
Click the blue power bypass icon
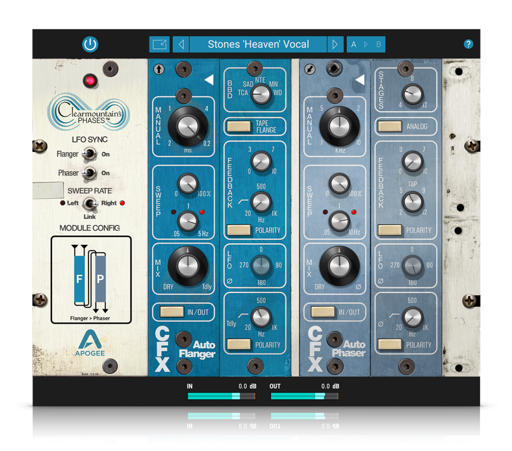click(90, 44)
